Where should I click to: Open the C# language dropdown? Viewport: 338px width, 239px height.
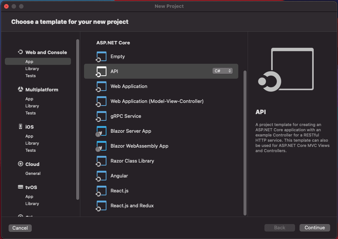[x=223, y=70]
